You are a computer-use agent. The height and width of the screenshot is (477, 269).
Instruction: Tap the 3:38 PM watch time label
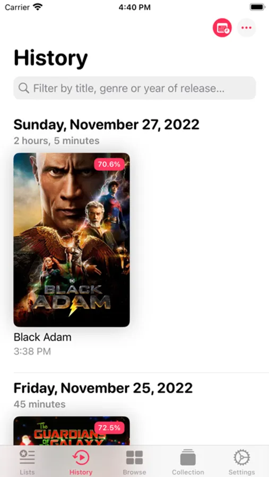pyautogui.click(x=32, y=351)
